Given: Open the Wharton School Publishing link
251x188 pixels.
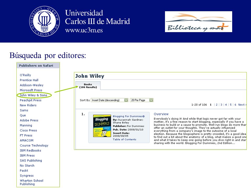Looking at the screenshot, I should [32, 182].
